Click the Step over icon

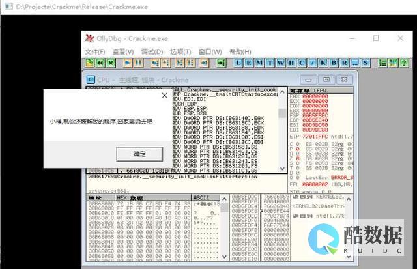click(x=166, y=63)
